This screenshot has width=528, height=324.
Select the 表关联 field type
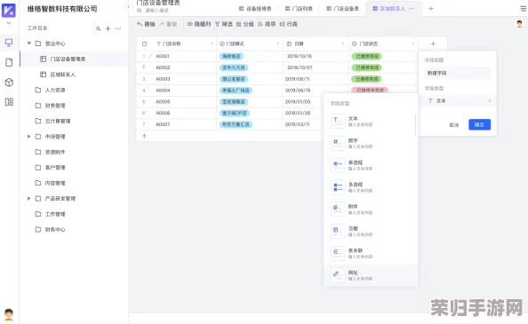pos(371,253)
